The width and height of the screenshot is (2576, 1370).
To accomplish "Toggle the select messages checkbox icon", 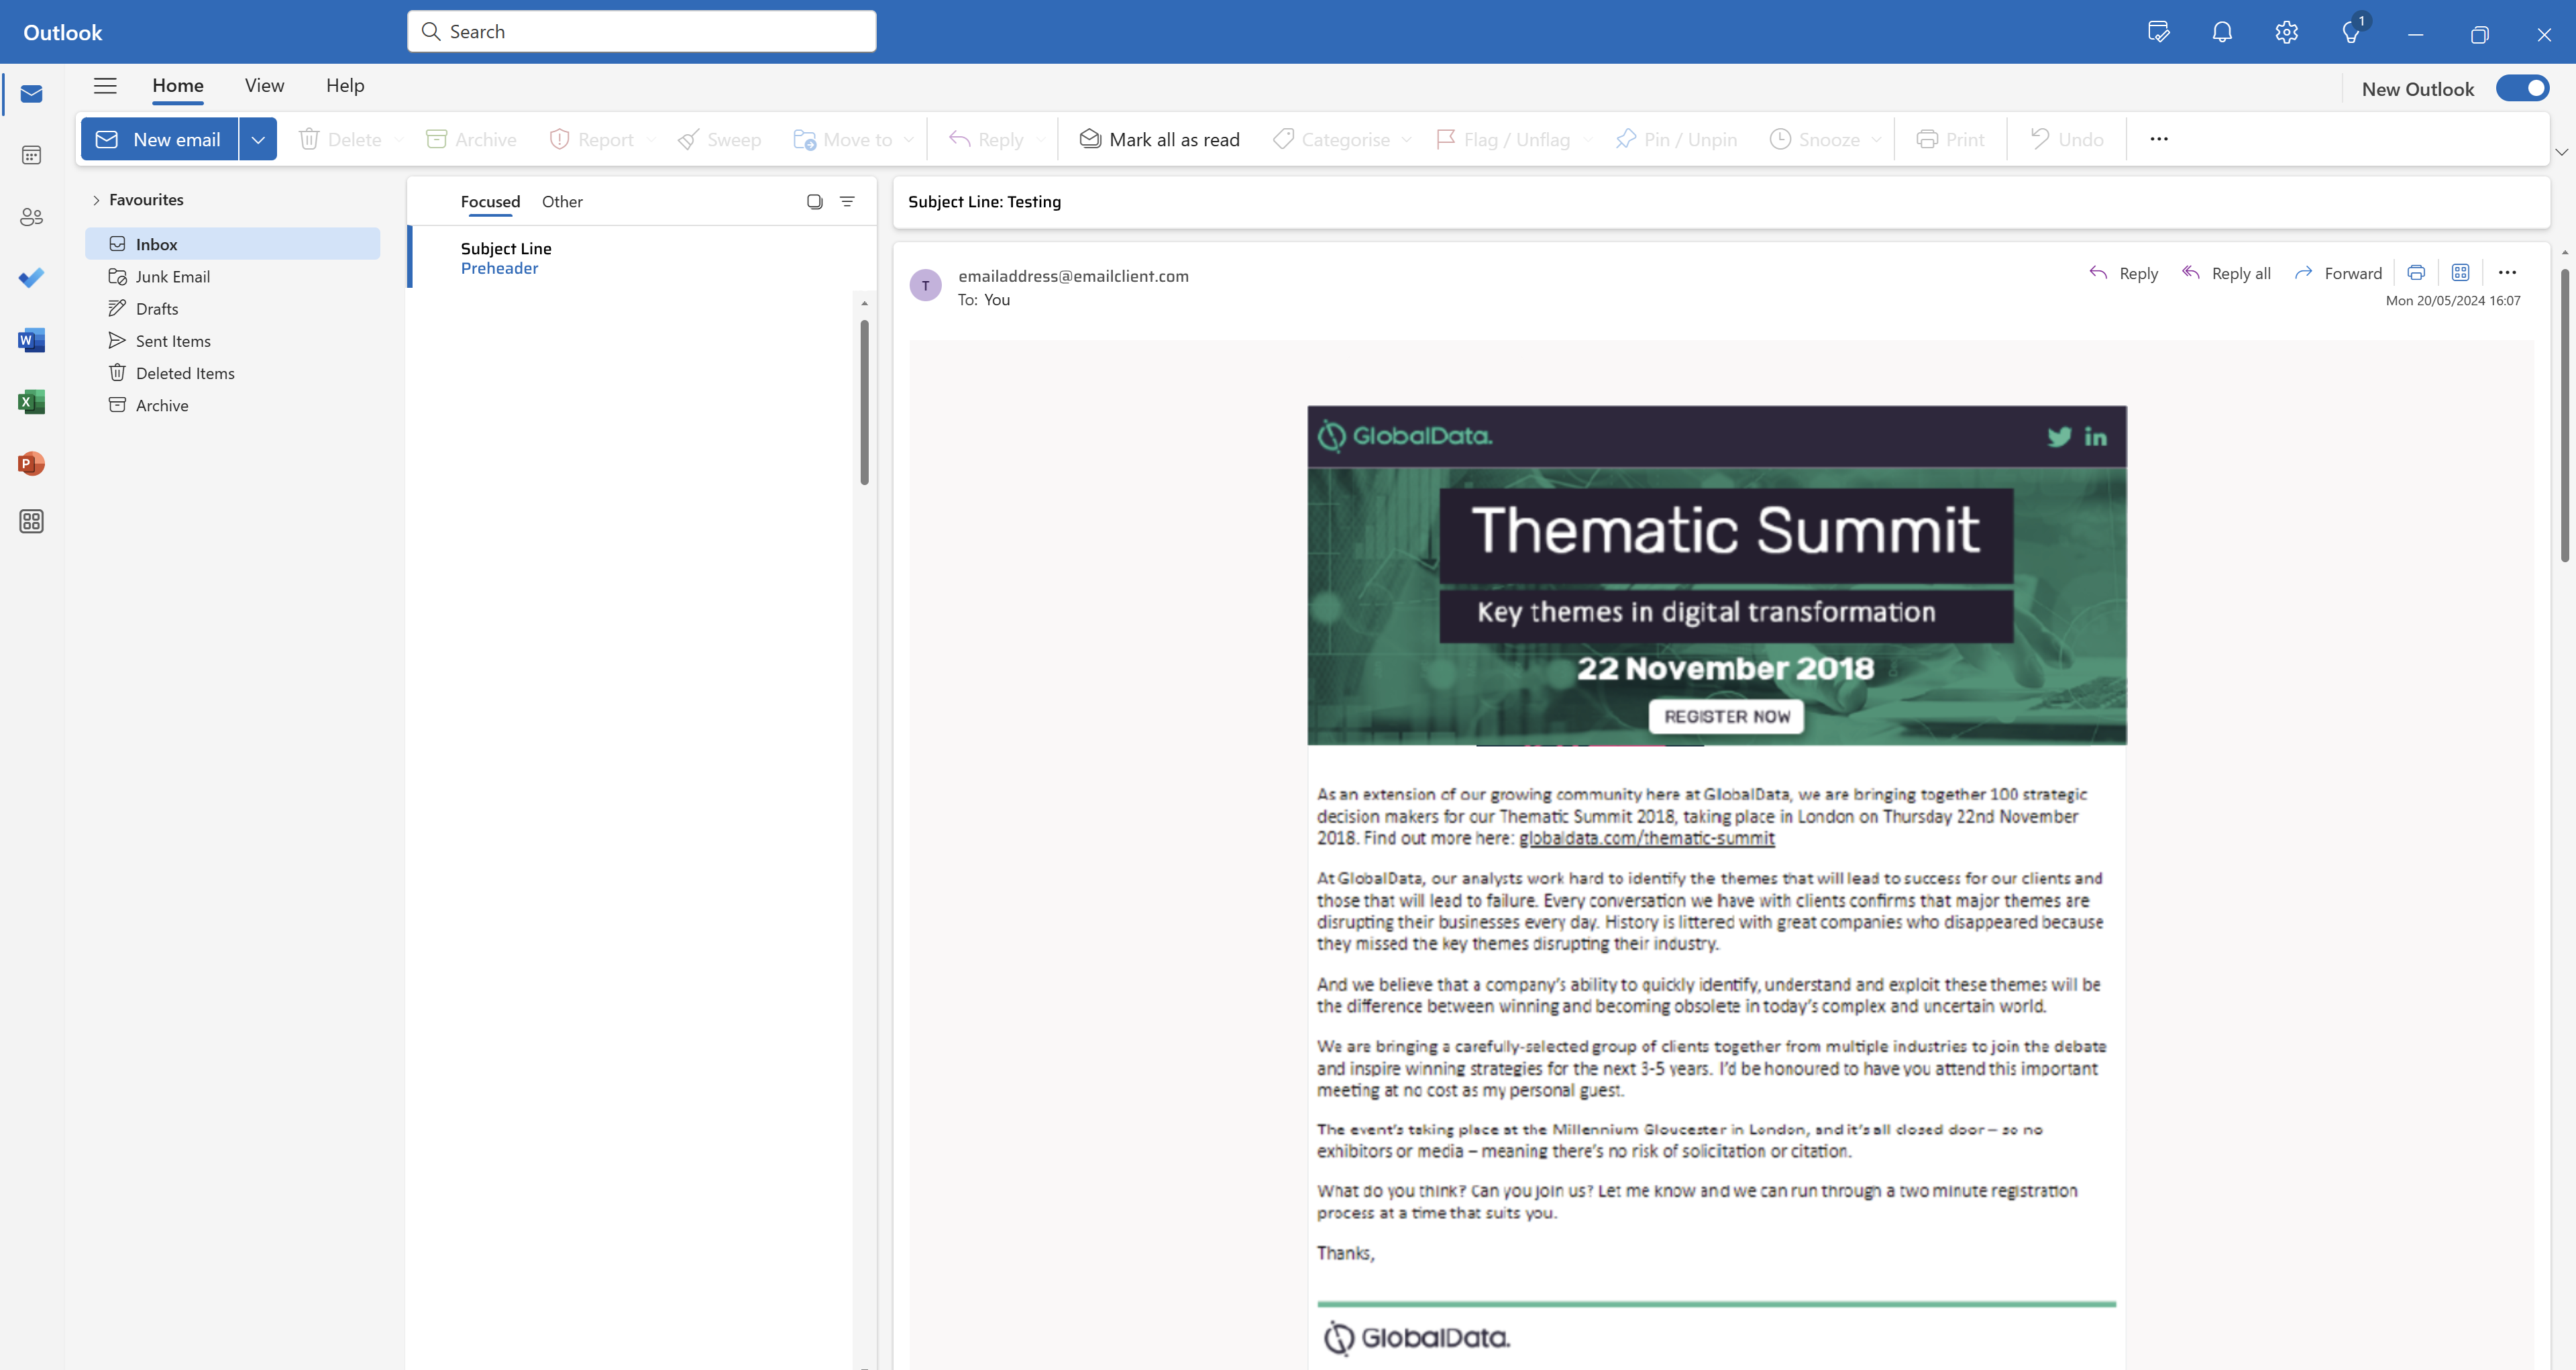I will (814, 202).
